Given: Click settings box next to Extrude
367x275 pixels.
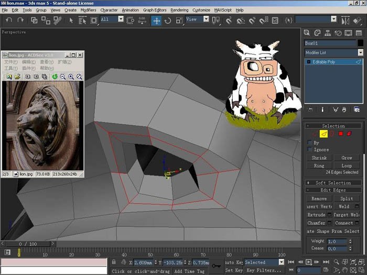Looking at the screenshot, I should pyautogui.click(x=329, y=214).
